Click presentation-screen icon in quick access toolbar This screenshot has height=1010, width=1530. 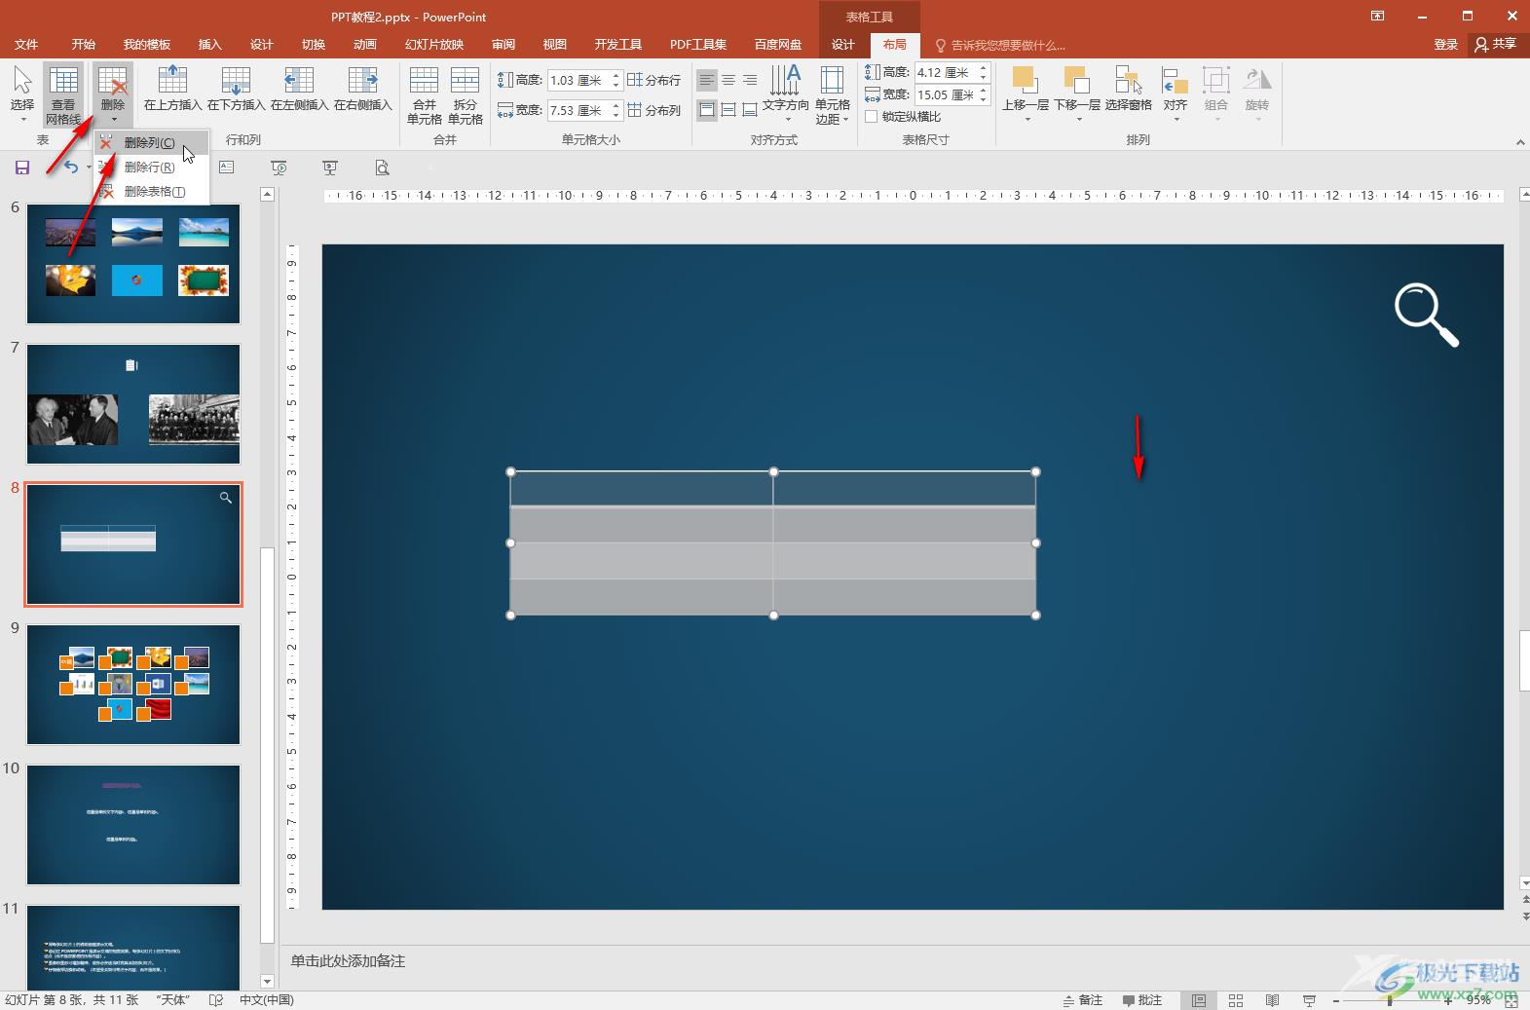click(x=330, y=168)
